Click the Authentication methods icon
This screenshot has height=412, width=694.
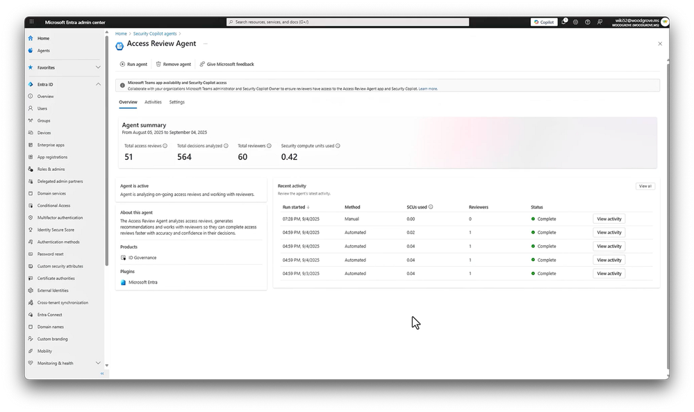pos(31,242)
